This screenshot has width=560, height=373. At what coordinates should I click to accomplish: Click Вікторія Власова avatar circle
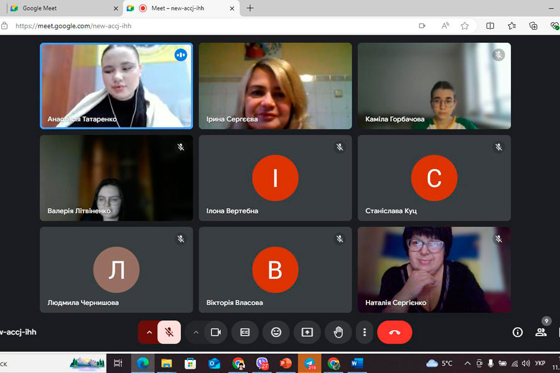coord(276,270)
